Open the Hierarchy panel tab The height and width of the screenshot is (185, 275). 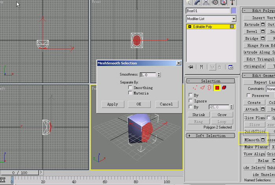(206, 2)
